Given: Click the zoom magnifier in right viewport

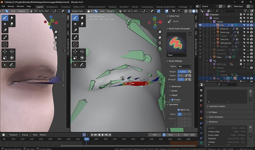Looking at the screenshot, I should point(160,32).
